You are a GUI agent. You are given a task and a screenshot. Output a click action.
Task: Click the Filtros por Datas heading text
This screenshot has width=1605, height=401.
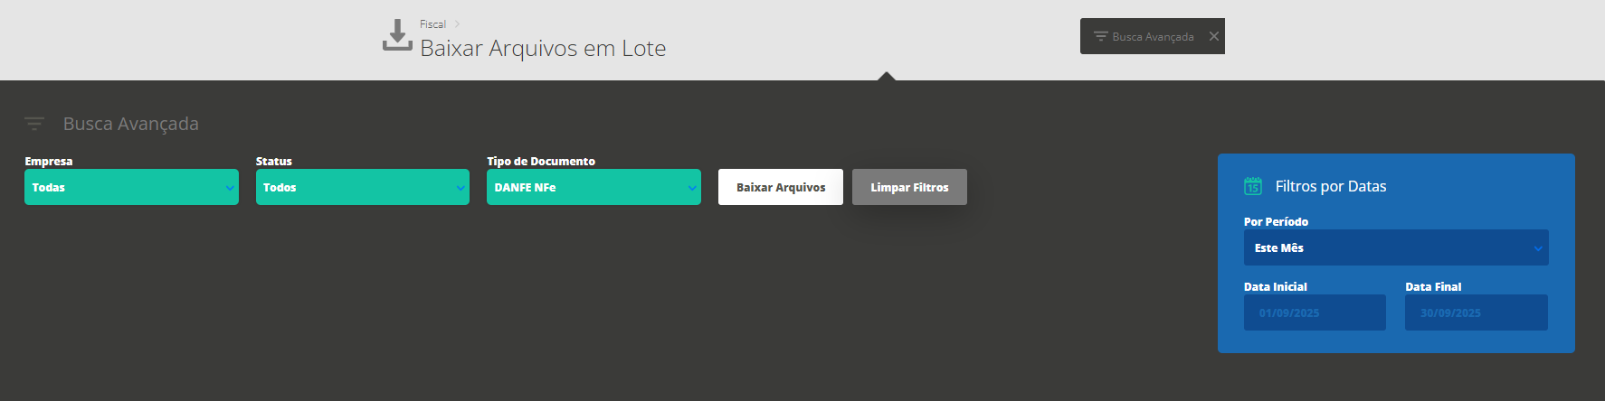click(x=1330, y=186)
